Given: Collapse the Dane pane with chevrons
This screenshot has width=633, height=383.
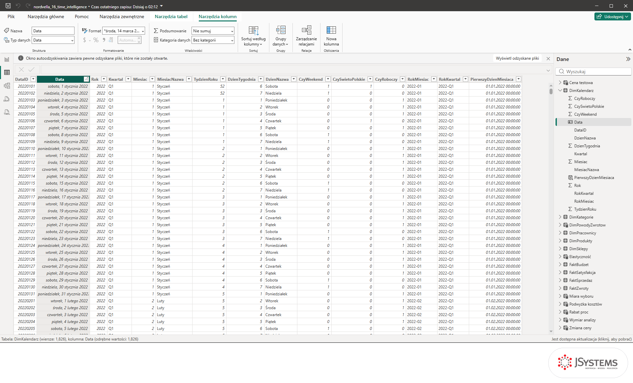Looking at the screenshot, I should [628, 59].
